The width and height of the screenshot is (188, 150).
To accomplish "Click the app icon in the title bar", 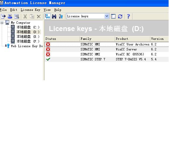I will 1,2.
